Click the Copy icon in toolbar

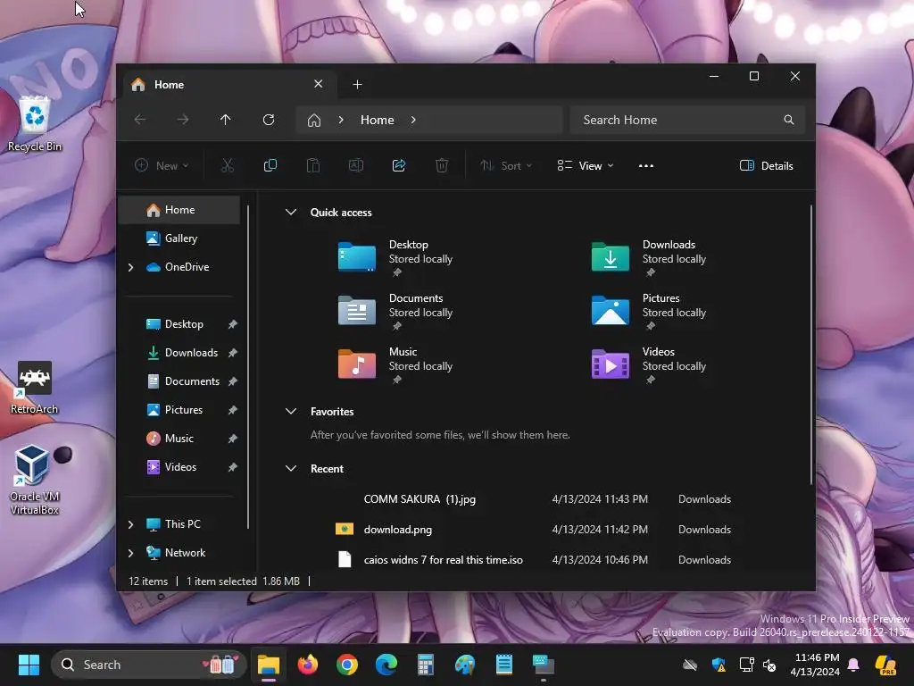click(x=270, y=165)
